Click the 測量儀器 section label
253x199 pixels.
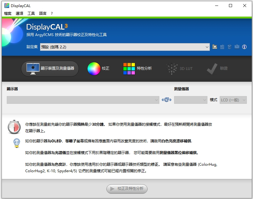click(x=182, y=89)
